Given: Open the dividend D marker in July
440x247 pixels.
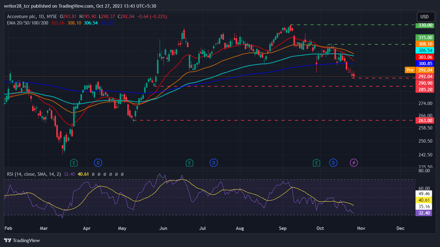Looking at the screenshot, I should tap(214, 163).
